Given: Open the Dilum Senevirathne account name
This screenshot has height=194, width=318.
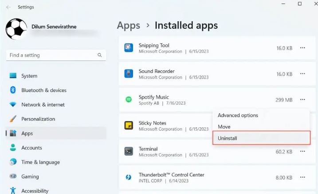Looking at the screenshot, I should tap(54, 27).
